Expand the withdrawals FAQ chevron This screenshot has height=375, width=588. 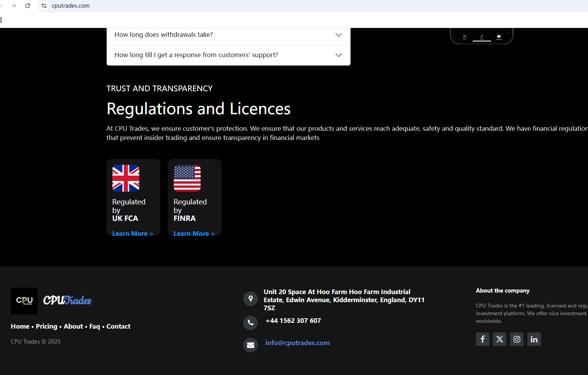(x=338, y=35)
